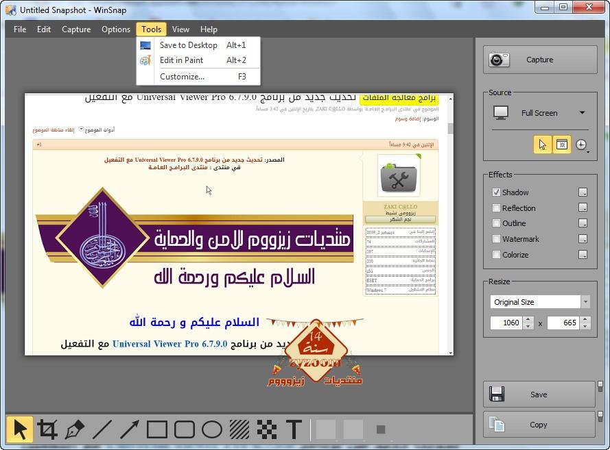Open the Copy button options handle

[600, 416]
